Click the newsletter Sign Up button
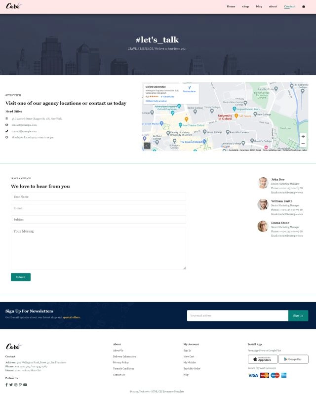This screenshot has height=394, width=316. pos(298,315)
